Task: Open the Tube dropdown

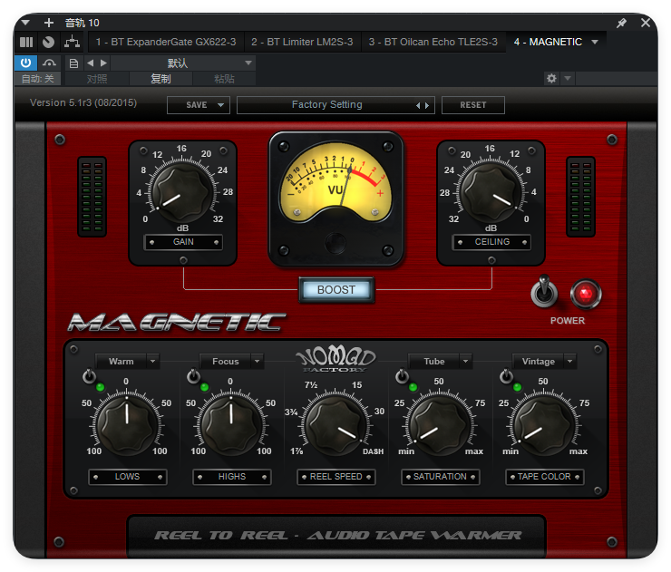Action: [441, 362]
